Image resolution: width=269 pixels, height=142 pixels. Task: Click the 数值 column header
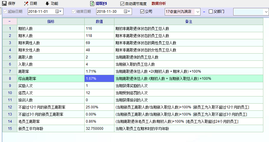click(x=99, y=21)
